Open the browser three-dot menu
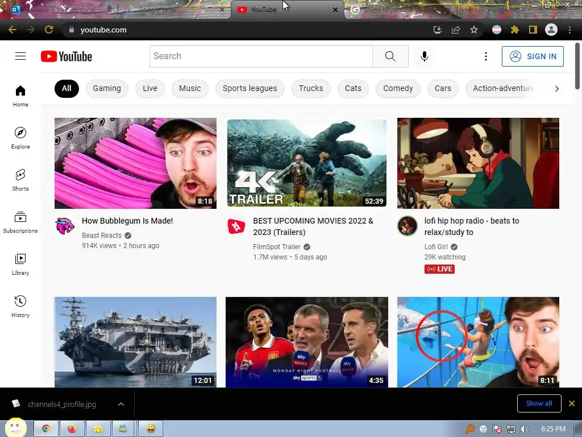The height and width of the screenshot is (437, 582). (569, 30)
